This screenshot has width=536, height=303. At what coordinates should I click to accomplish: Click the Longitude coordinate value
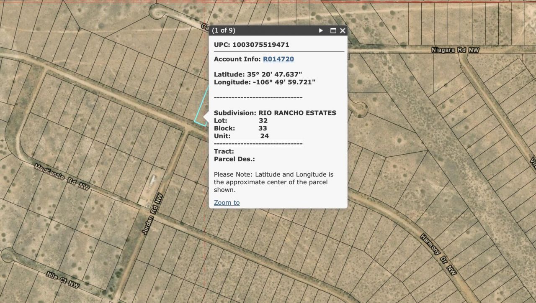pyautogui.click(x=284, y=82)
